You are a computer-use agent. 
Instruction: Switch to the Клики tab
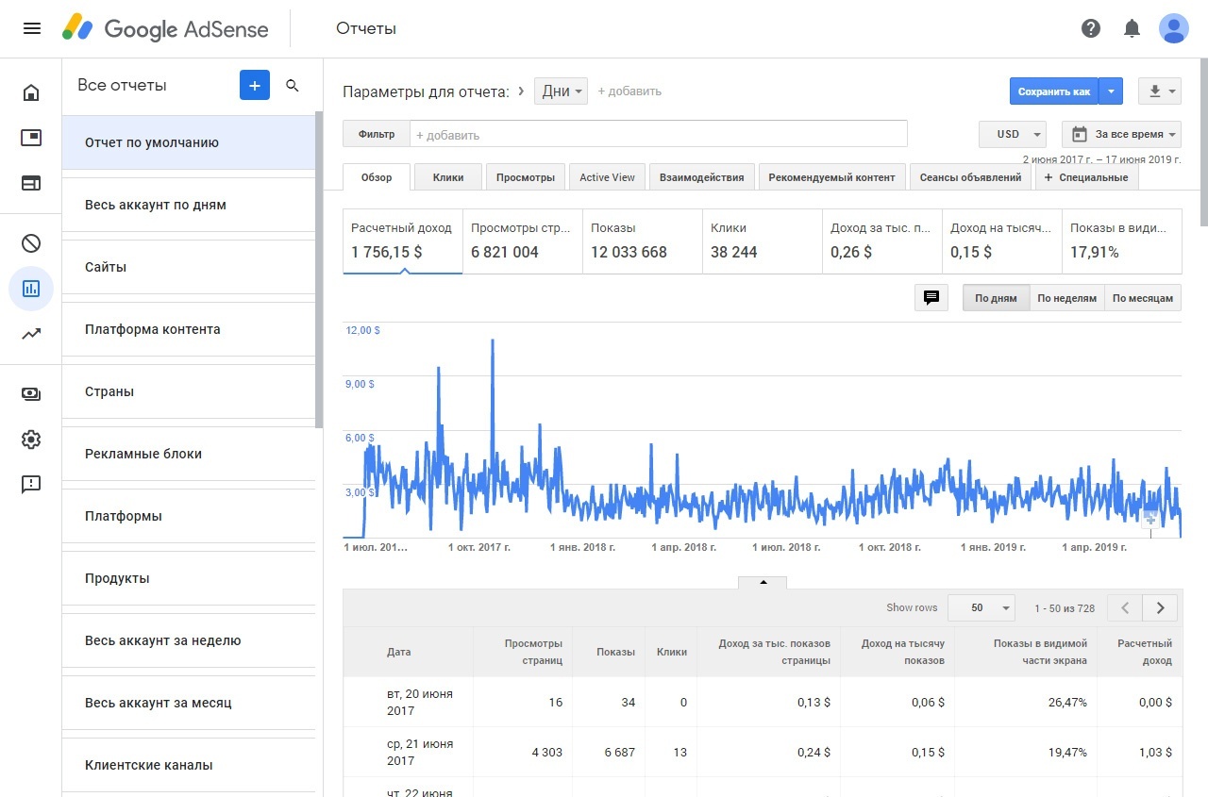click(447, 177)
